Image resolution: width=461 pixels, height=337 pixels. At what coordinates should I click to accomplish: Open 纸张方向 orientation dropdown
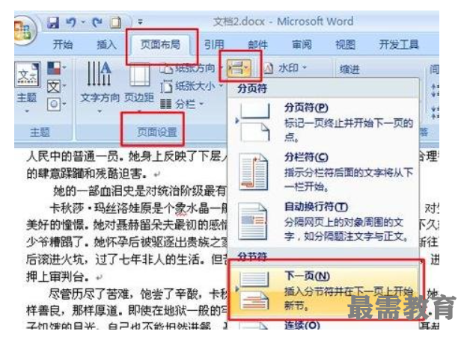191,69
